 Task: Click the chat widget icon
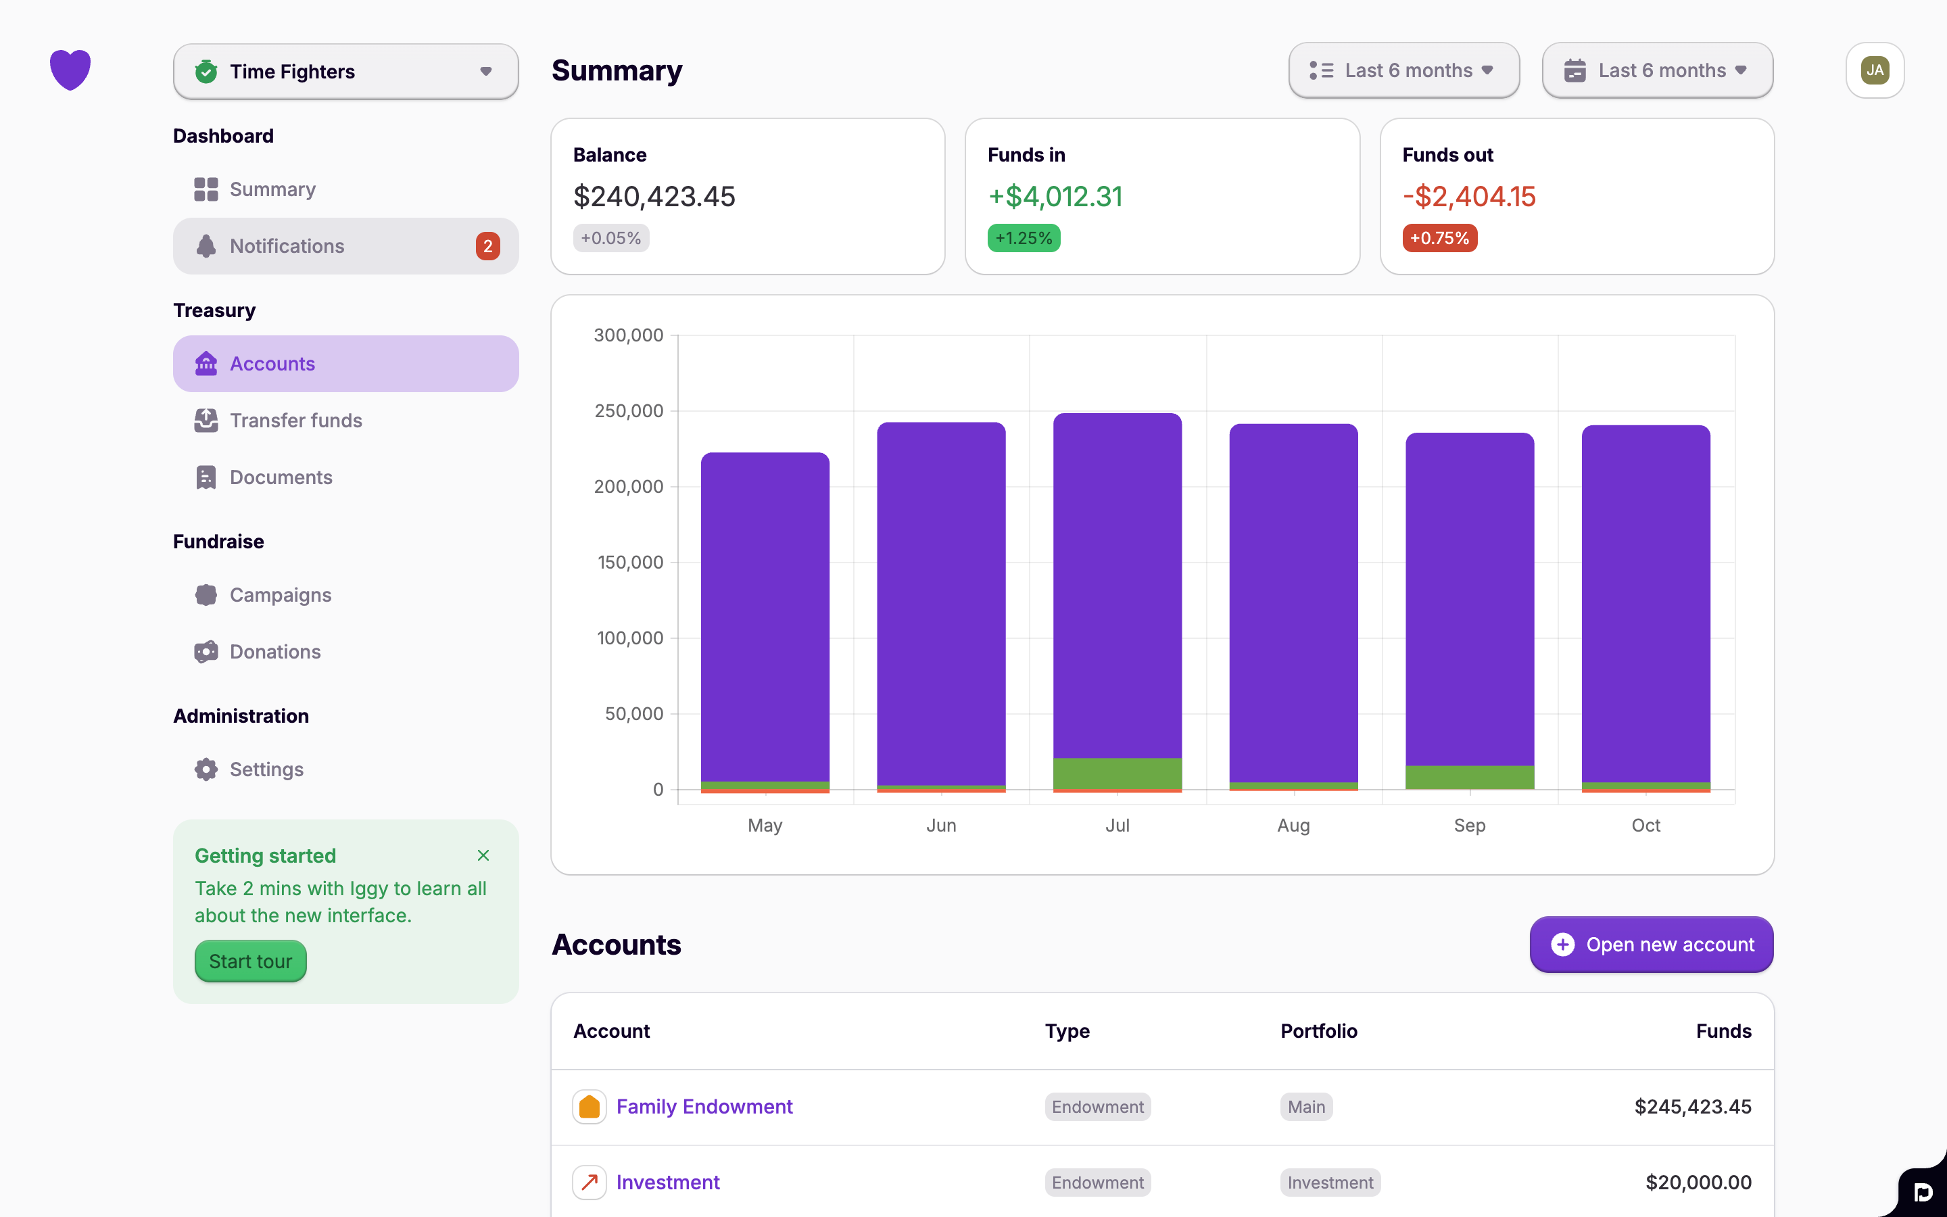[1922, 1192]
